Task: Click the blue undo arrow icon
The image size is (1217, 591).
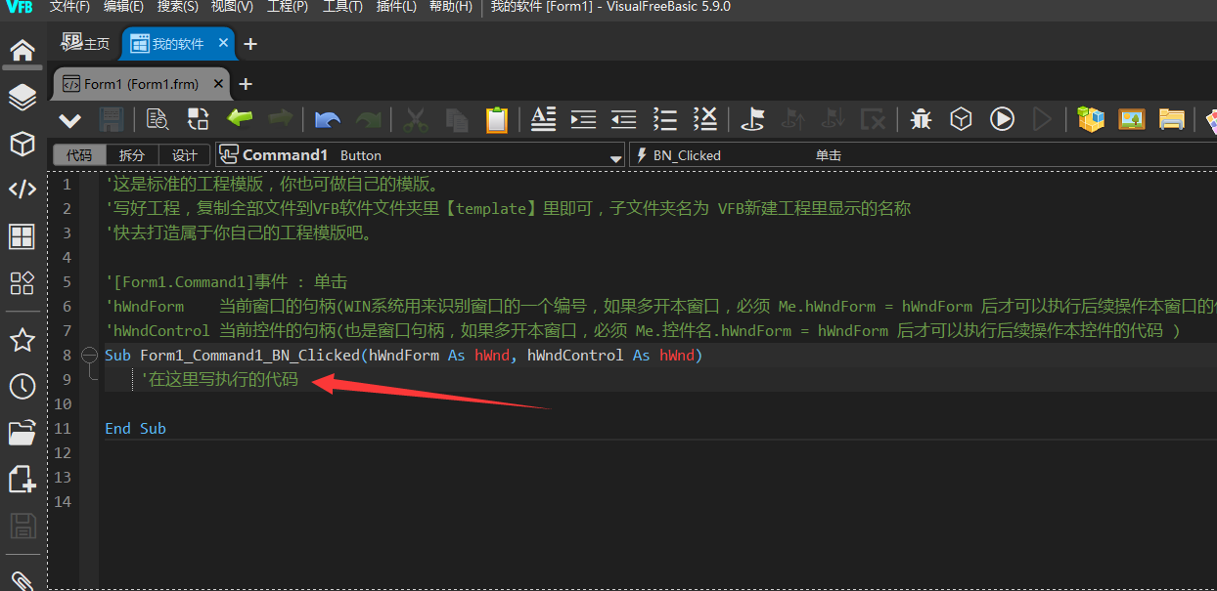Action: (x=328, y=119)
